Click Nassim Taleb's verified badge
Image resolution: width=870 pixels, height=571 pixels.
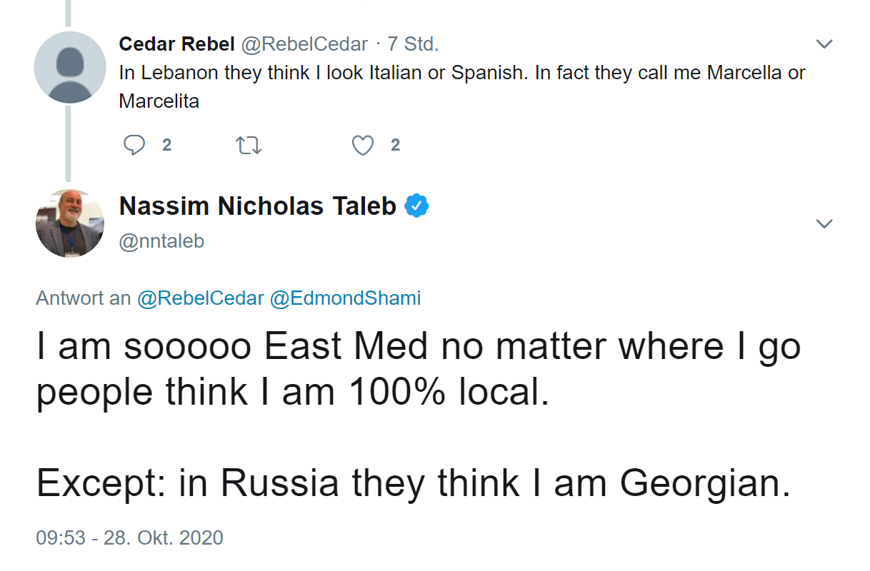[416, 206]
